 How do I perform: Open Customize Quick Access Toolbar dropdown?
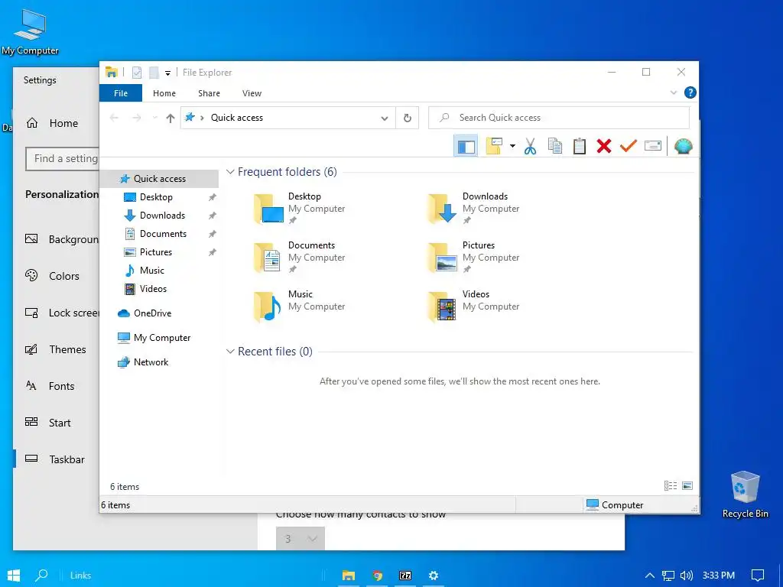pos(167,73)
